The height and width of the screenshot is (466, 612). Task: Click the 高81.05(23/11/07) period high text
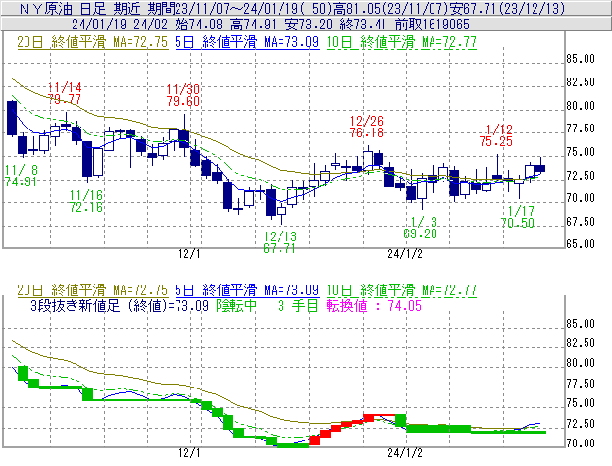click(391, 8)
